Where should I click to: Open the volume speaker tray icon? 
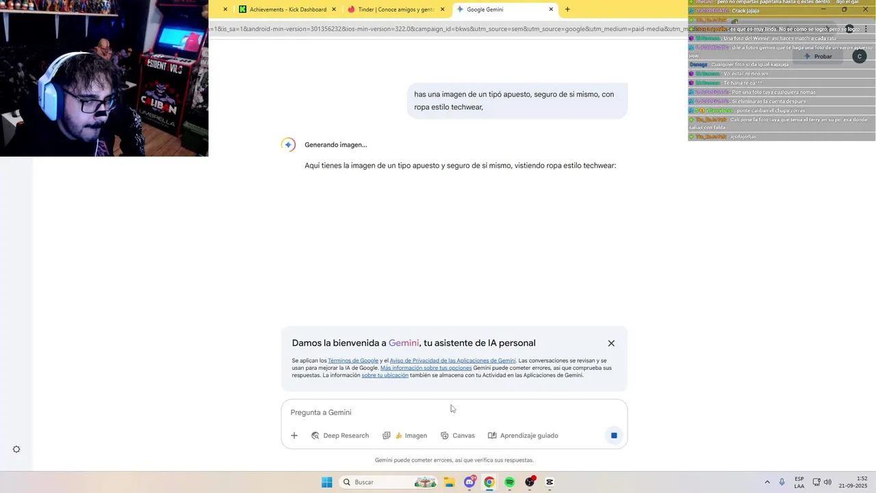[827, 482]
